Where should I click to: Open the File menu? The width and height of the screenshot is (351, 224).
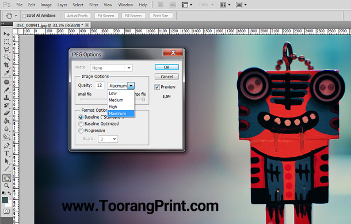click(x=20, y=5)
